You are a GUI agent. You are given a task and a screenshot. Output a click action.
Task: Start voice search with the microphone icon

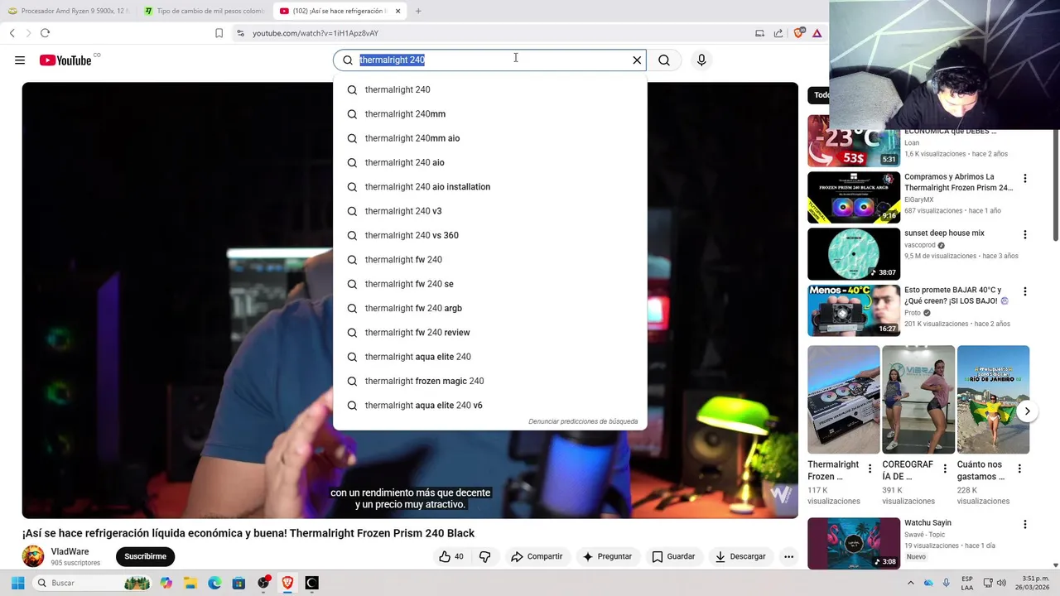(x=701, y=60)
